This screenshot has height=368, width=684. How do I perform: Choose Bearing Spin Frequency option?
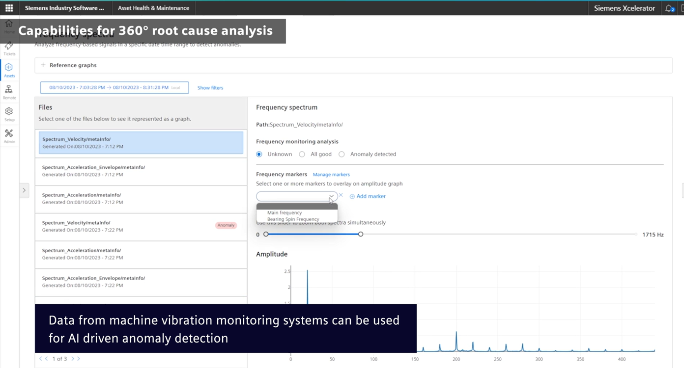(293, 219)
